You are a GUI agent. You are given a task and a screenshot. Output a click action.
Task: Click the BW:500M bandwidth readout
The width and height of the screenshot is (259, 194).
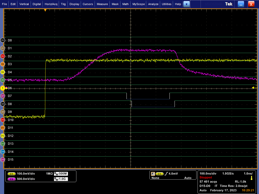tap(61, 174)
